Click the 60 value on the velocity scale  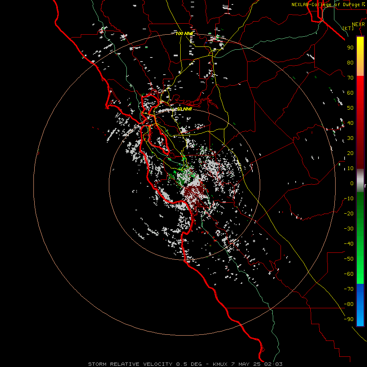(350, 93)
